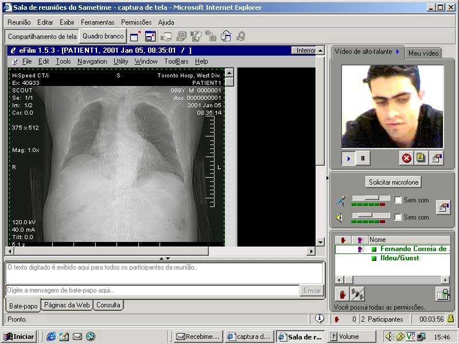This screenshot has height=344, width=459.
Task: Open the Editar menu
Action: (x=45, y=22)
